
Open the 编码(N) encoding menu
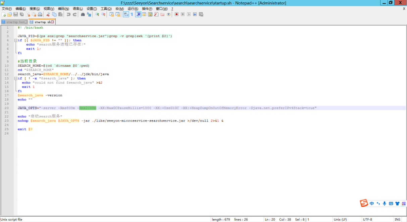(63, 9)
